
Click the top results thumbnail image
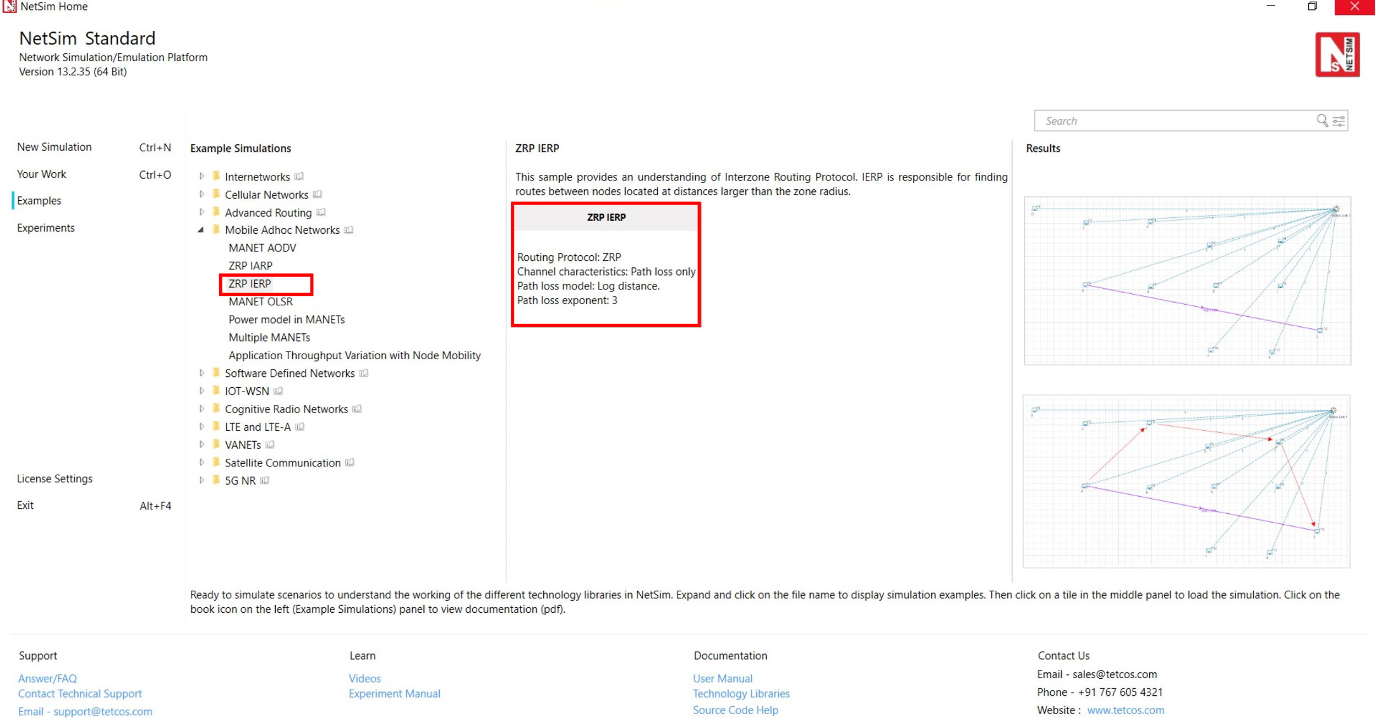1187,281
